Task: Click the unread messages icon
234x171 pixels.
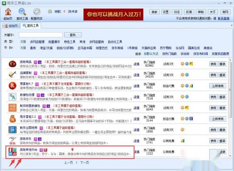Action: point(50,11)
